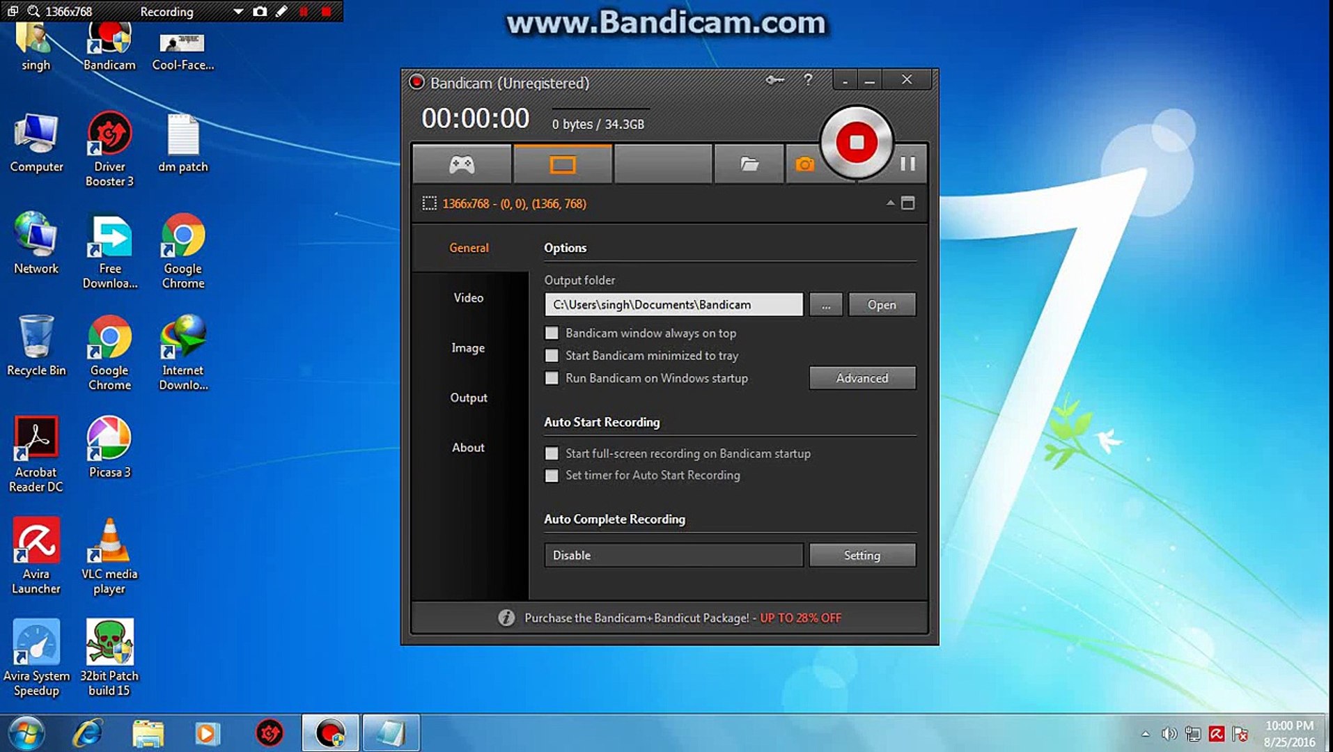Click the magnifier icon in recording toolbar

(x=33, y=12)
